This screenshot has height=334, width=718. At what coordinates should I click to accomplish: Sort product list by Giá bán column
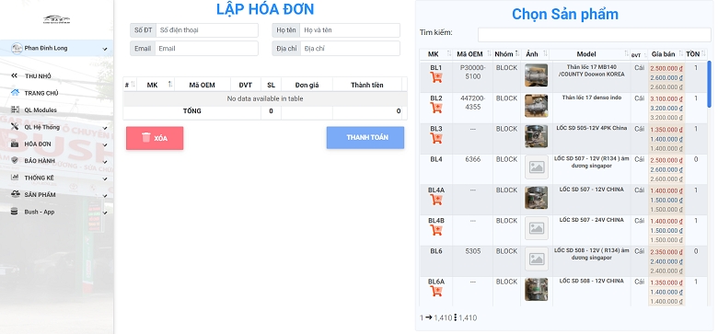(666, 54)
